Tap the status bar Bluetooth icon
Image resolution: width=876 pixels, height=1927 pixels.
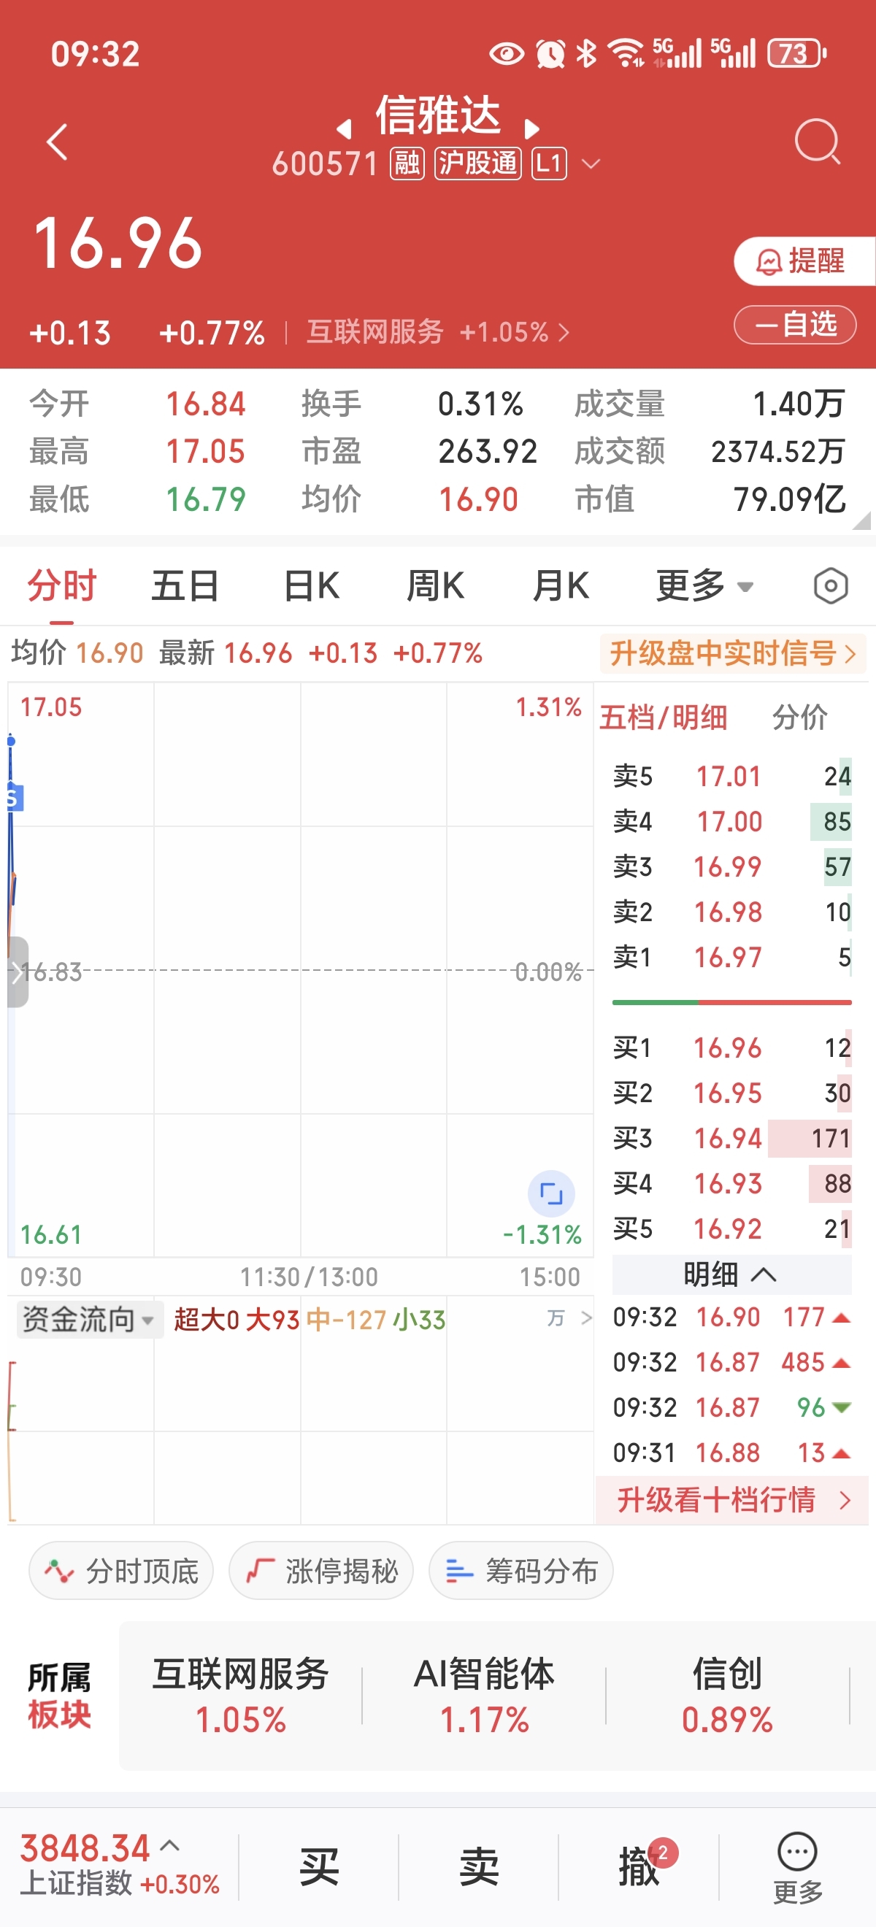tap(586, 53)
